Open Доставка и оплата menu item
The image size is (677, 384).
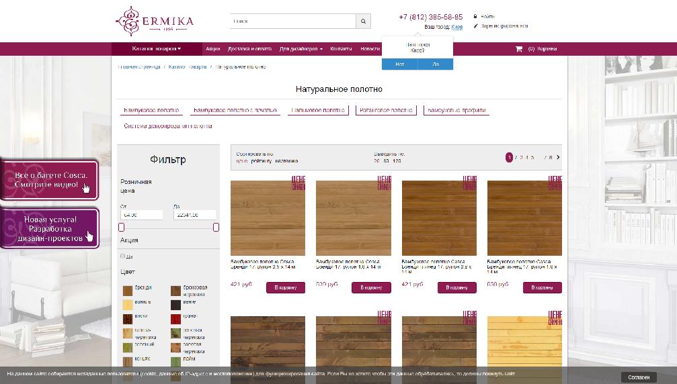click(x=249, y=49)
